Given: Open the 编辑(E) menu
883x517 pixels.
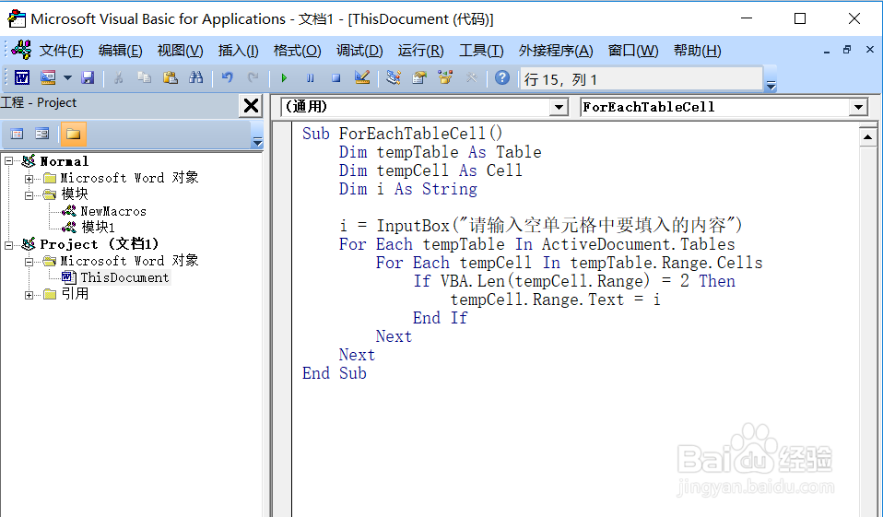Looking at the screenshot, I should tap(121, 51).
